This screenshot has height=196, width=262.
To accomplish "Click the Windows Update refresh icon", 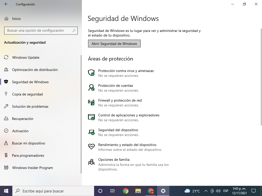I will pyautogui.click(x=6, y=57).
